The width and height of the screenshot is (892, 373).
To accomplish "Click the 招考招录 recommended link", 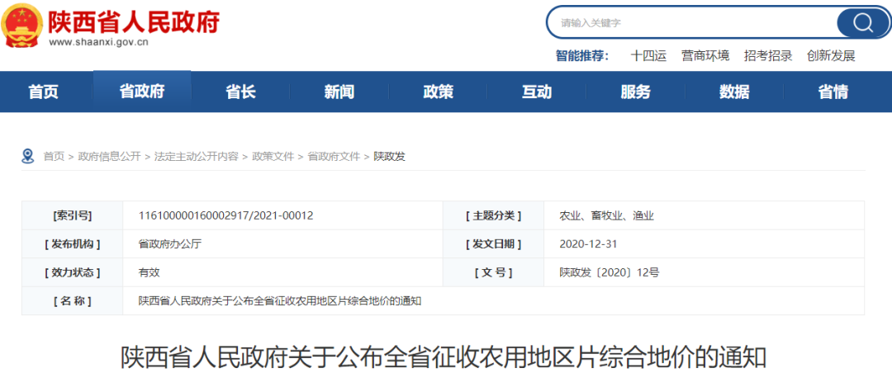I will coord(768,56).
